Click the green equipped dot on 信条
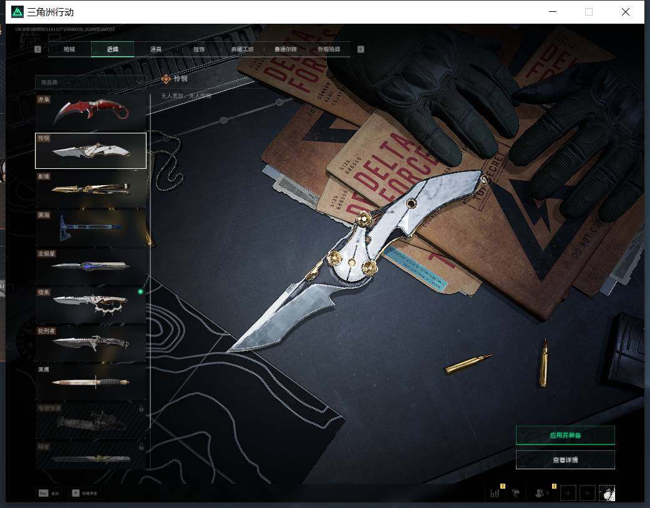This screenshot has height=508, width=650. pos(140,292)
